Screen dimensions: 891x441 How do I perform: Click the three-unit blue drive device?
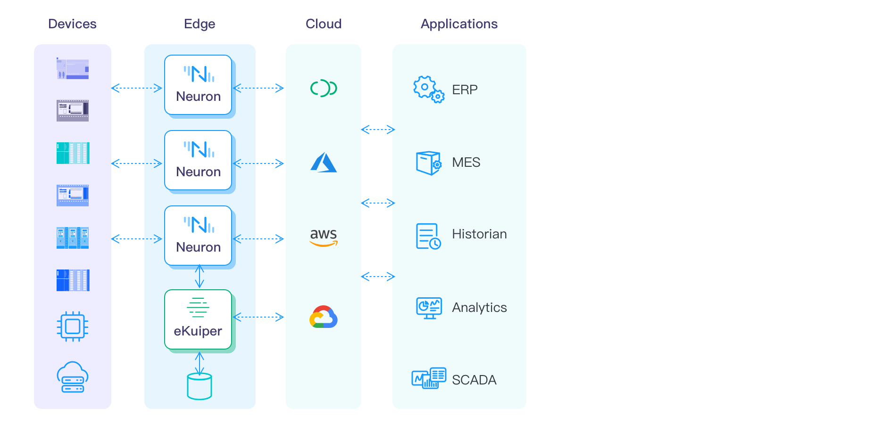point(73,238)
